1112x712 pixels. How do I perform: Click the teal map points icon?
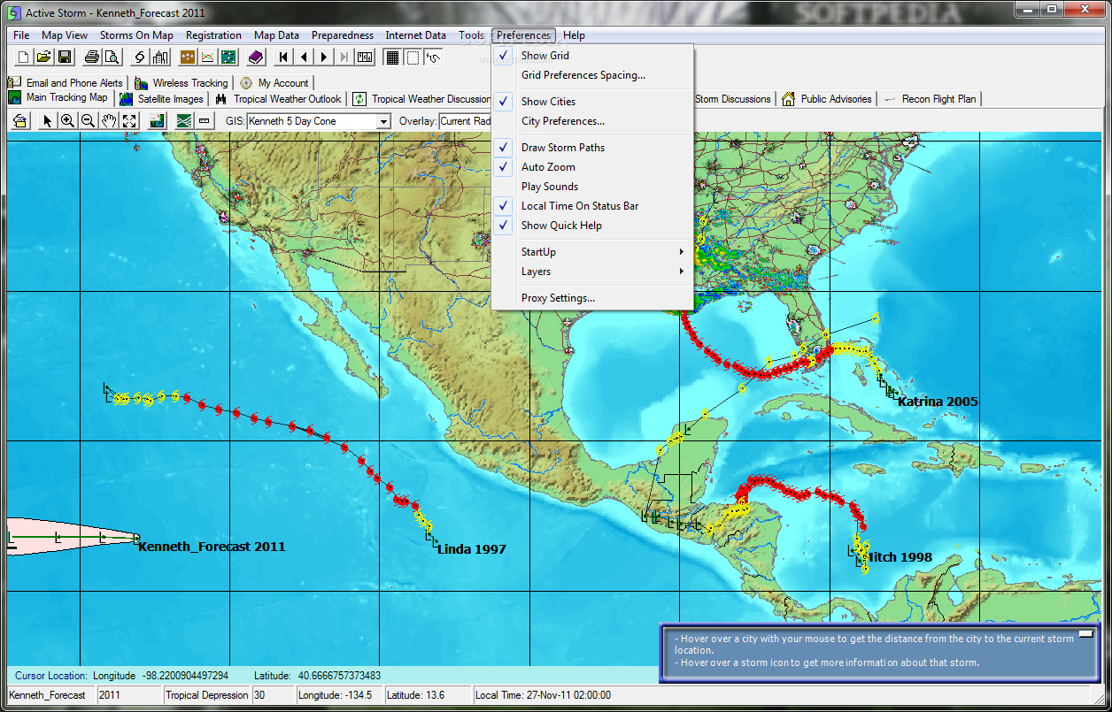click(x=228, y=57)
